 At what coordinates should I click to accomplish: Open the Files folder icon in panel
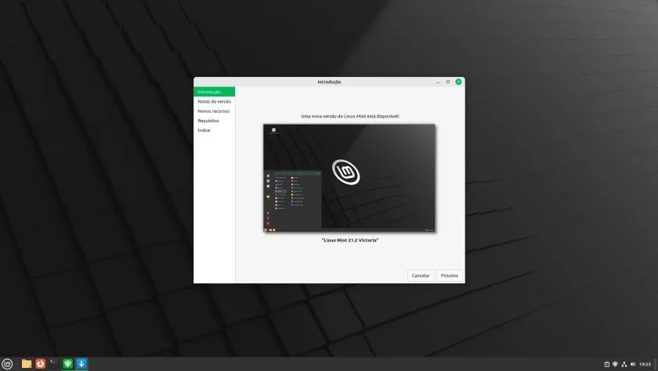click(27, 363)
